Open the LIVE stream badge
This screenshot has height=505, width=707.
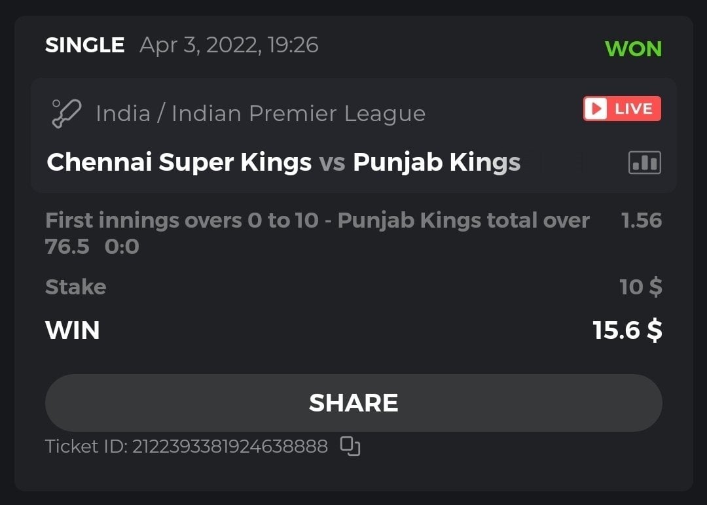622,109
